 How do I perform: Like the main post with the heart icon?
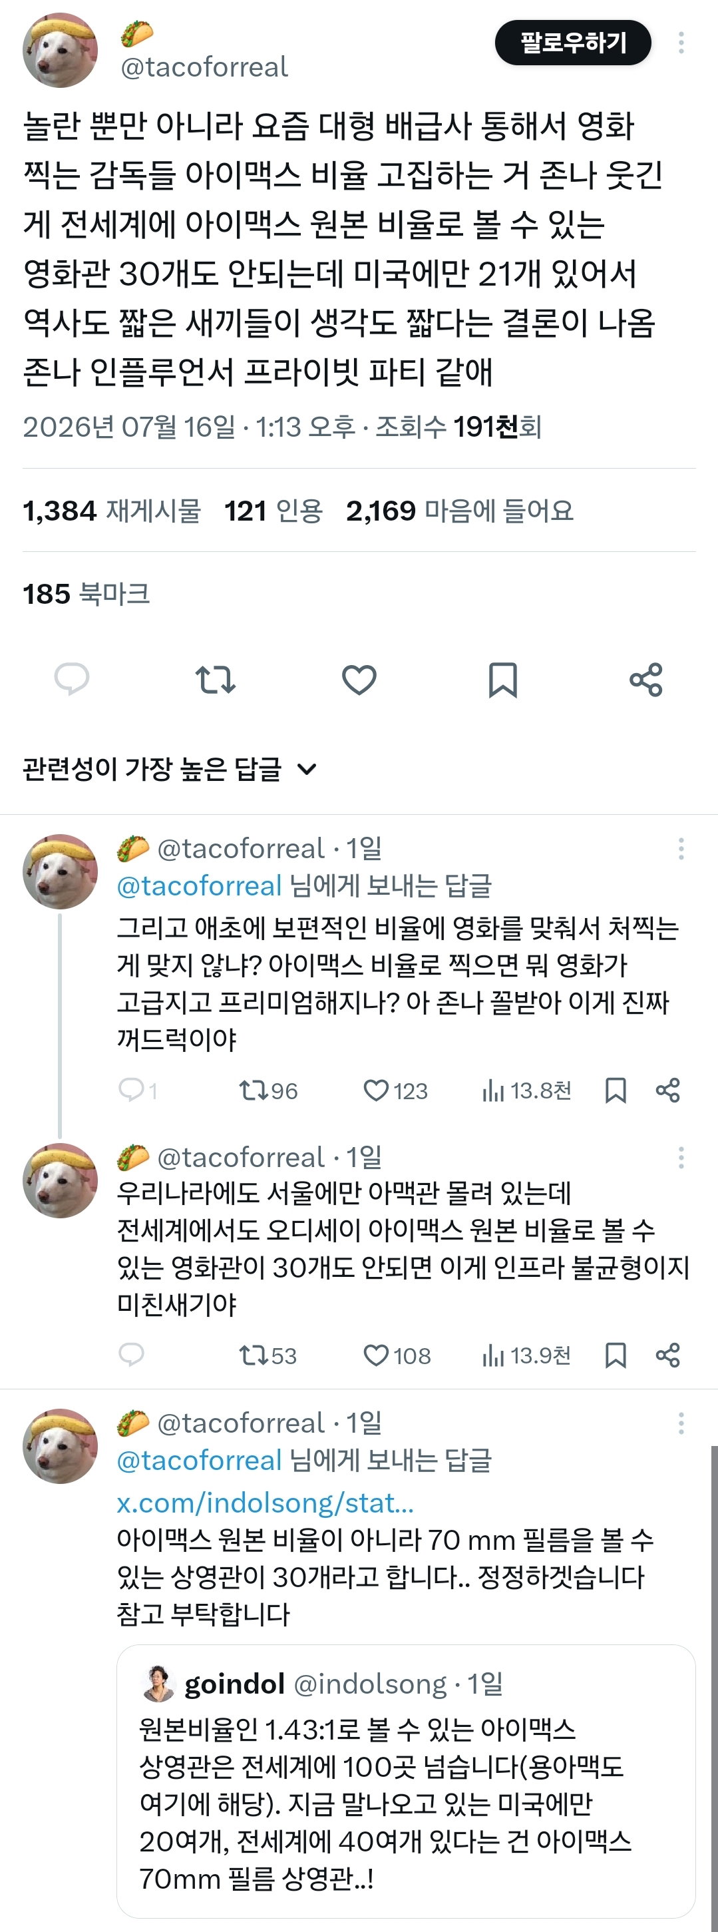click(x=359, y=680)
